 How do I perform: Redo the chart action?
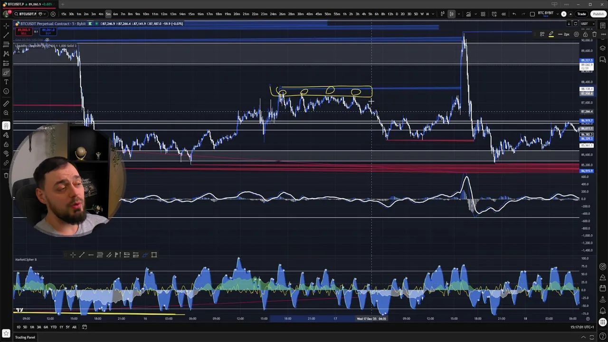[x=523, y=14]
